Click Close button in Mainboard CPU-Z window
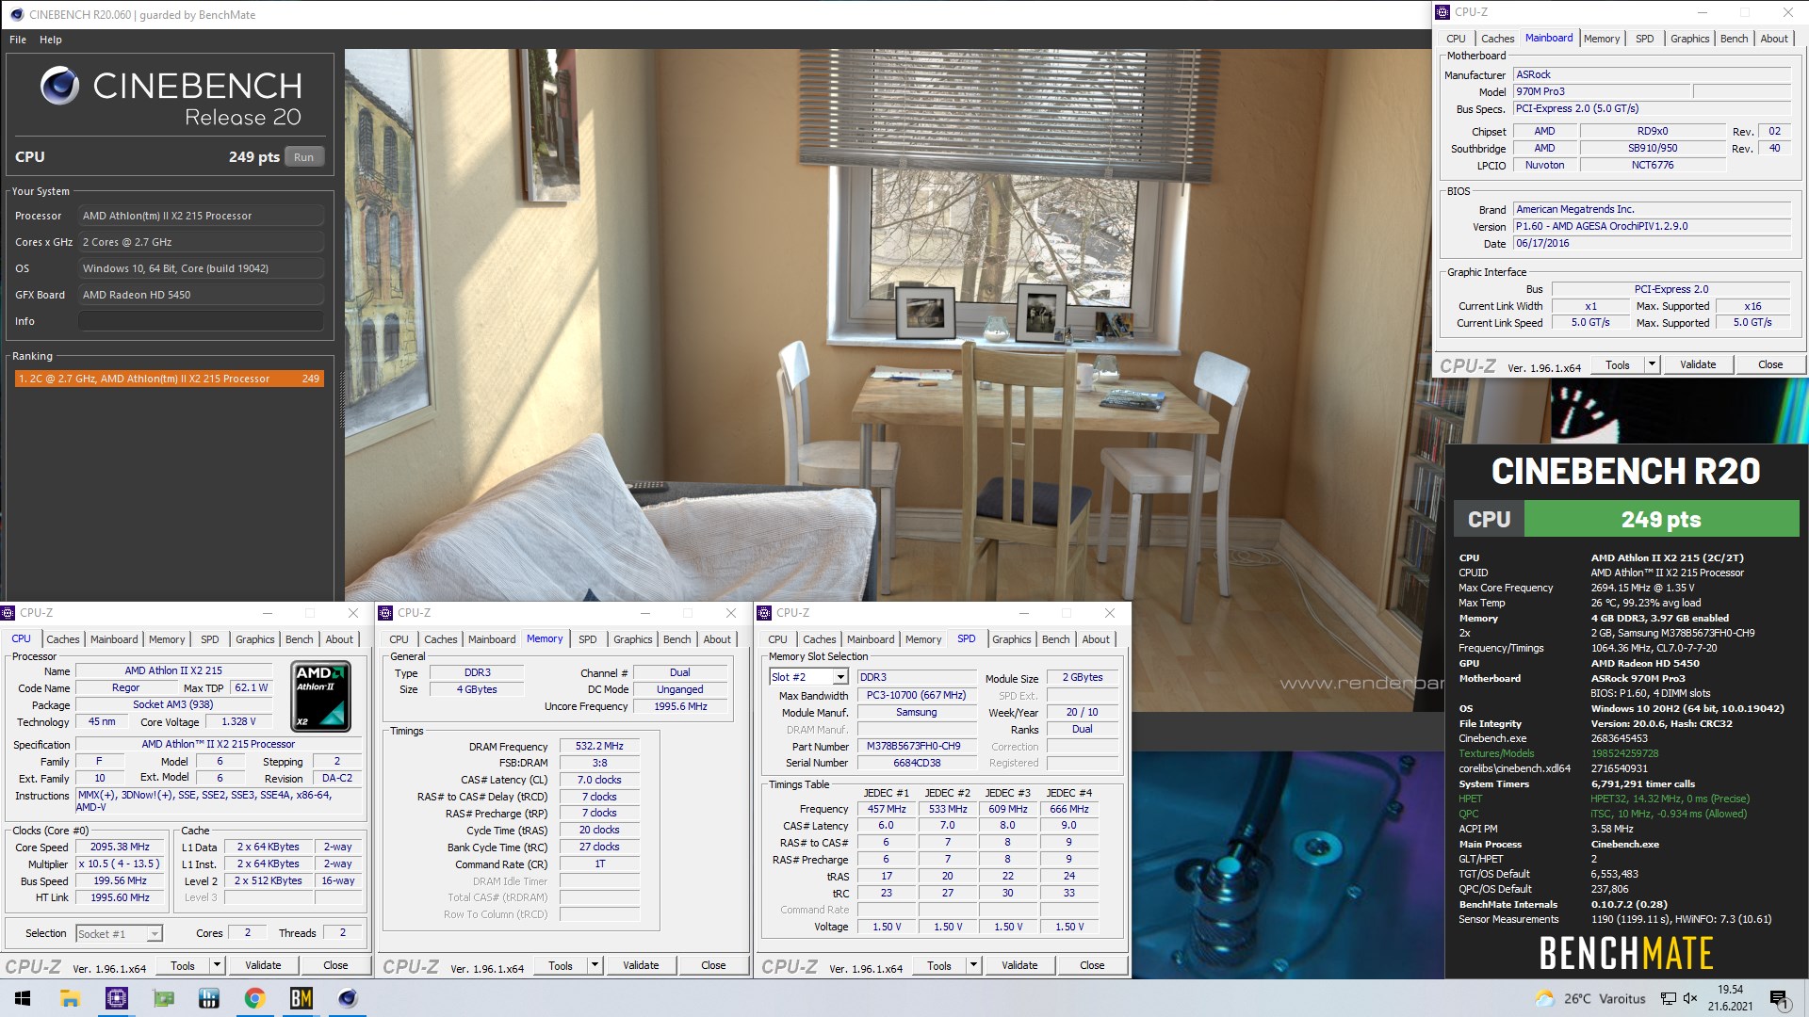Screen dimensions: 1809x1017 pos(1770,364)
